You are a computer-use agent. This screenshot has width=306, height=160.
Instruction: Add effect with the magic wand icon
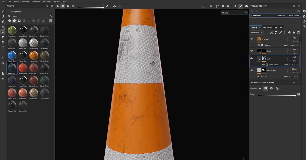pos(272,33)
